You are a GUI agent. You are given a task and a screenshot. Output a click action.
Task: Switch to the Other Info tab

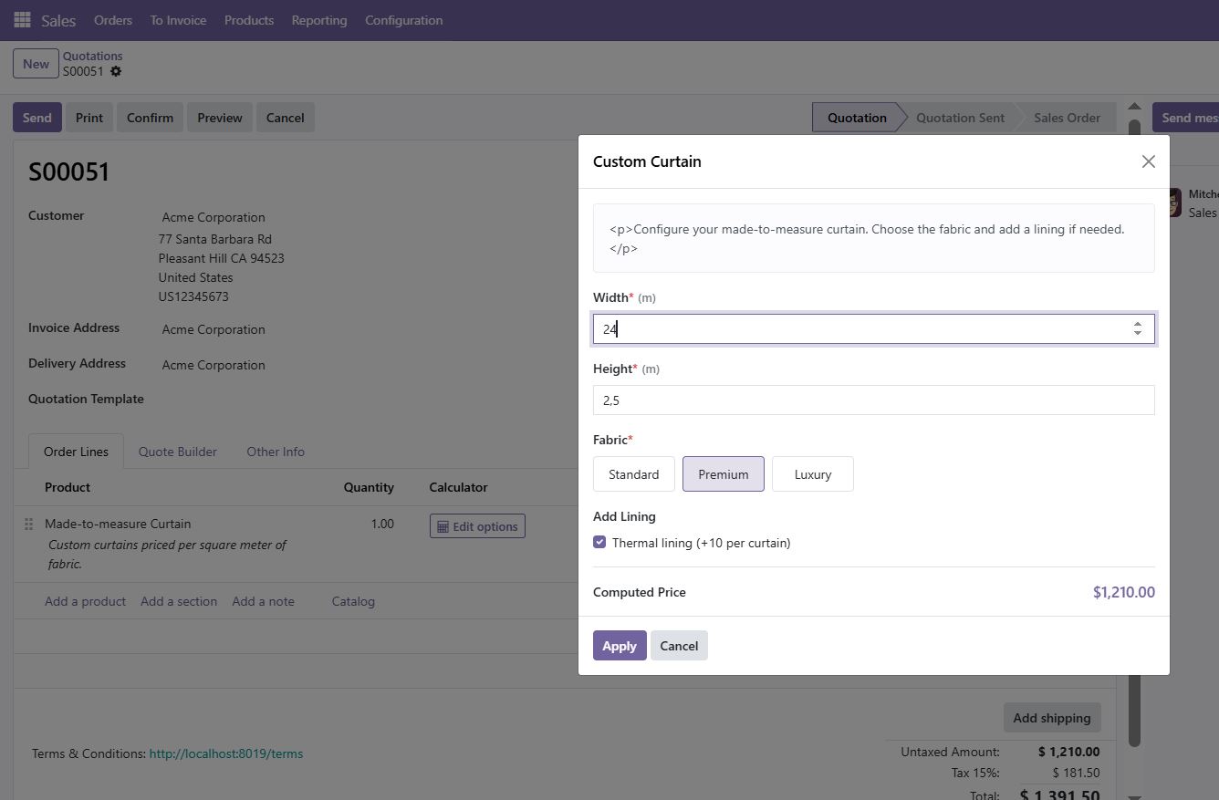[276, 452]
